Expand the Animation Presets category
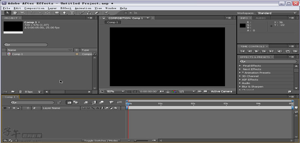Viewport: 300px width, 143px height. point(240,73)
